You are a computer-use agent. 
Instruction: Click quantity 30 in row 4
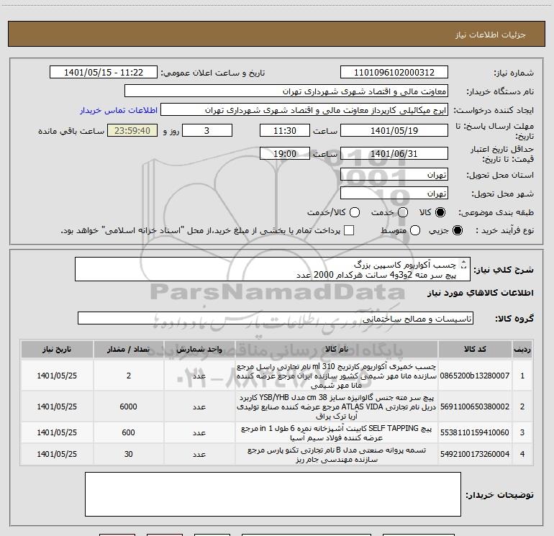click(128, 454)
